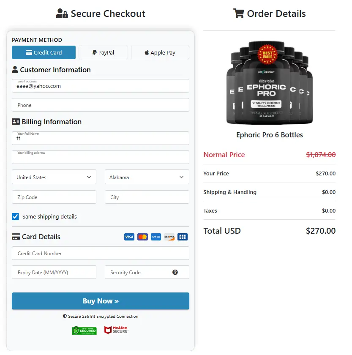The image size is (352, 355).
Task: Click the Discover card icon
Action: [169, 237]
